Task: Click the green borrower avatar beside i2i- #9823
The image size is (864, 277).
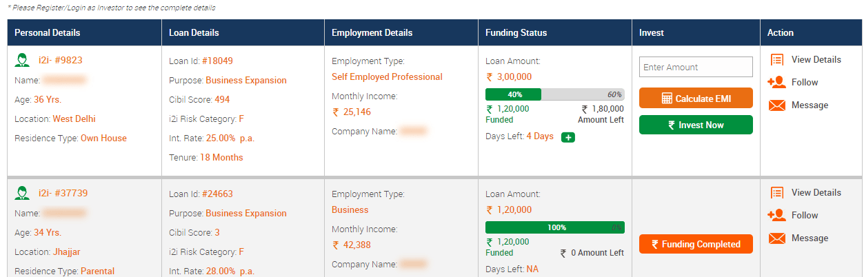Action: [22, 60]
